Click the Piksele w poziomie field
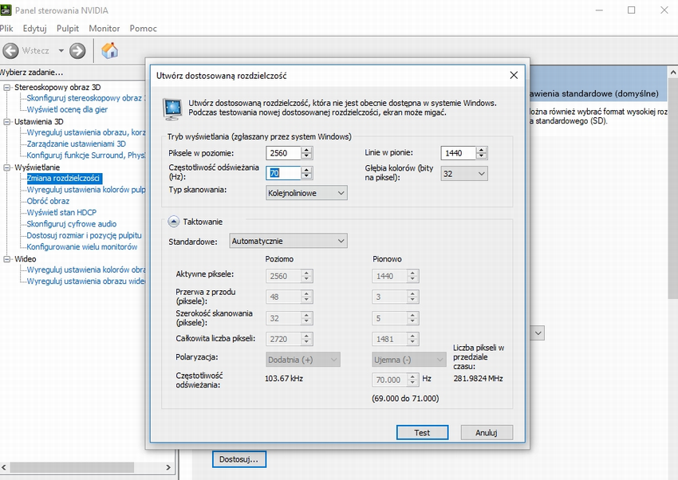The height and width of the screenshot is (480, 678). pos(283,153)
